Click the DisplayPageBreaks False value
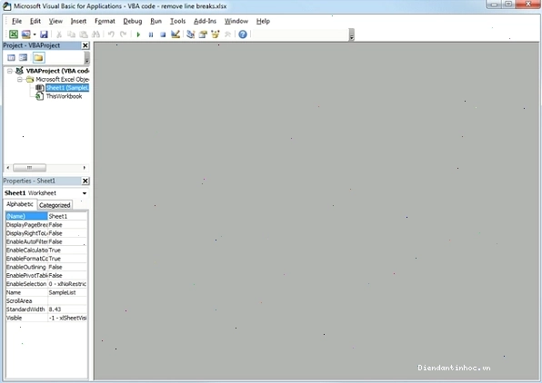 pos(67,225)
